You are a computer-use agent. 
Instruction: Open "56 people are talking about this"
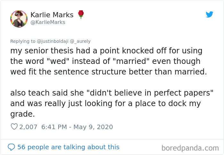point(68,147)
